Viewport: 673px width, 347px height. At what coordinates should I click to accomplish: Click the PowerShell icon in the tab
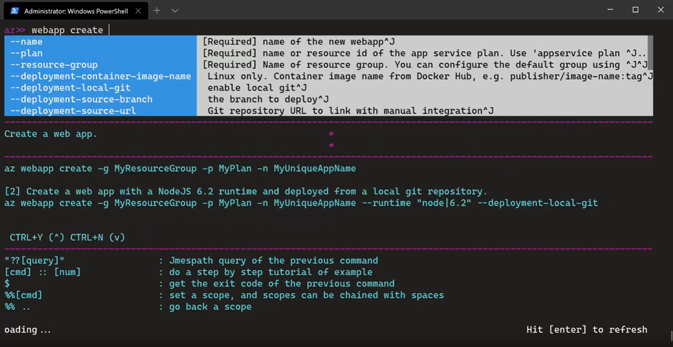click(13, 11)
